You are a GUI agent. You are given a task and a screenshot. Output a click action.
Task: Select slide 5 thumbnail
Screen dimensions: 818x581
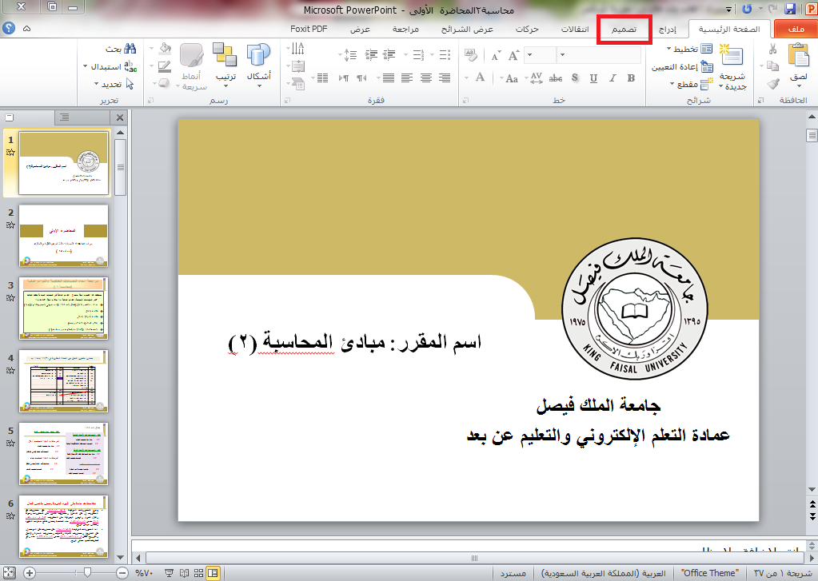click(x=64, y=454)
